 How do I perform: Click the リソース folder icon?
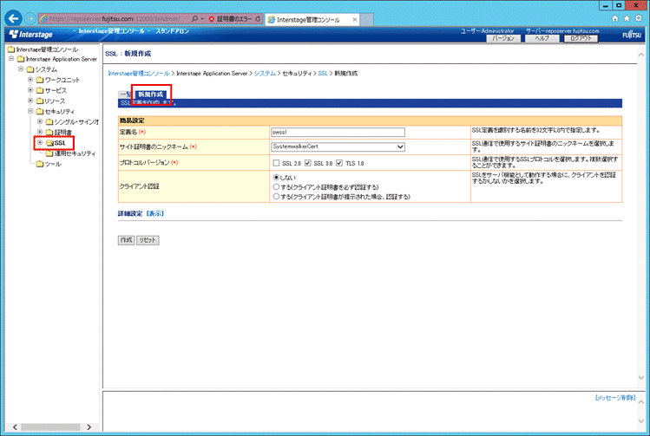40,101
